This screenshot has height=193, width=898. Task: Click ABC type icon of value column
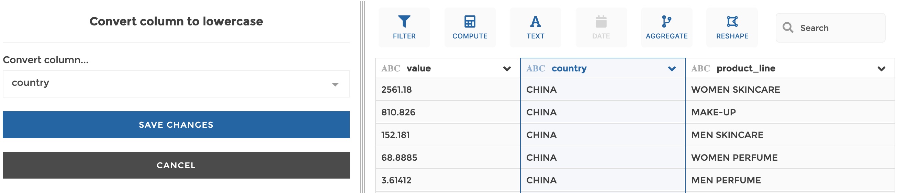pyautogui.click(x=391, y=69)
